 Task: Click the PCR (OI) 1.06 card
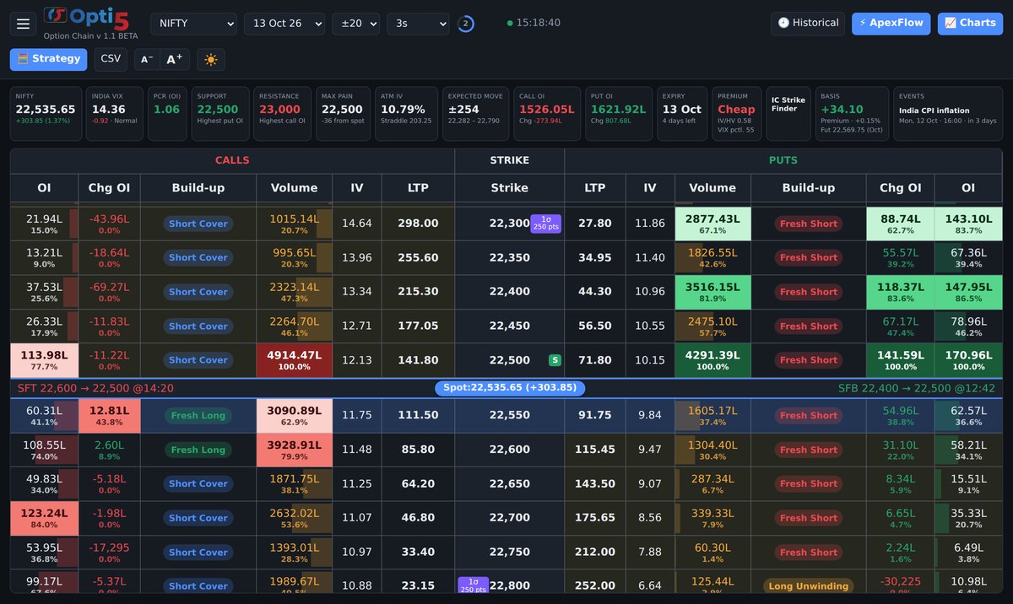point(167,114)
